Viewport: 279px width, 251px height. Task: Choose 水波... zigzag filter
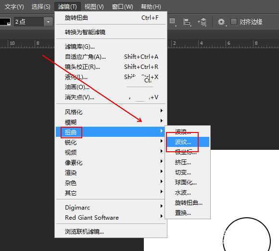[188, 193]
